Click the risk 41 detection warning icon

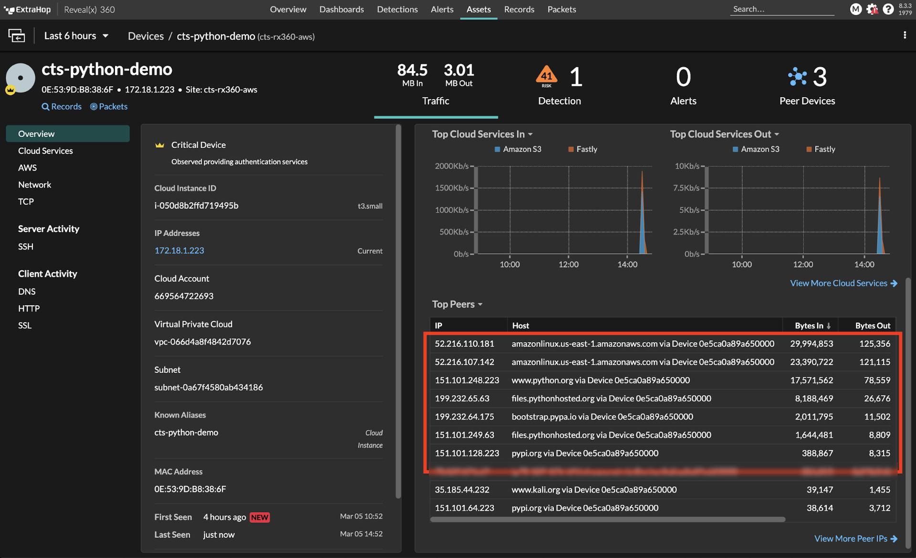547,76
